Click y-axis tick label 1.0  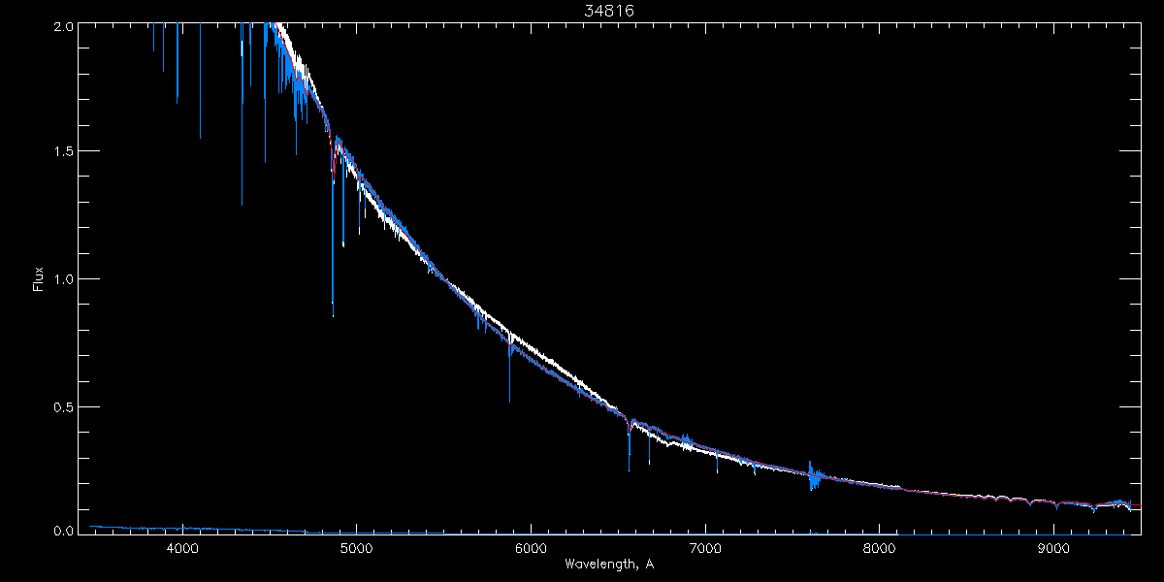[x=63, y=278]
